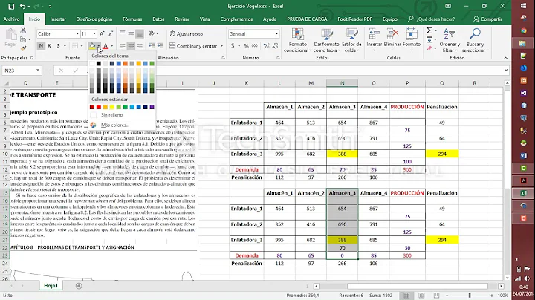Toggle Ajustar texto wrap text
This screenshot has height=300, width=535.
click(187, 33)
